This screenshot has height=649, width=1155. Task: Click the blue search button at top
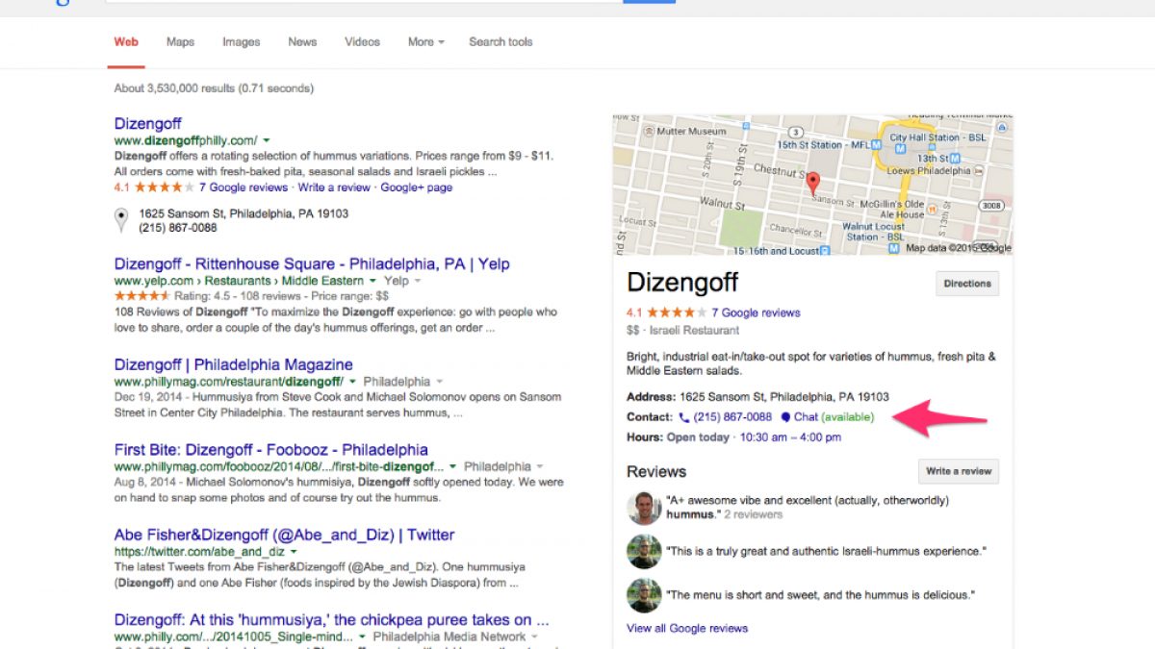tap(649, 1)
